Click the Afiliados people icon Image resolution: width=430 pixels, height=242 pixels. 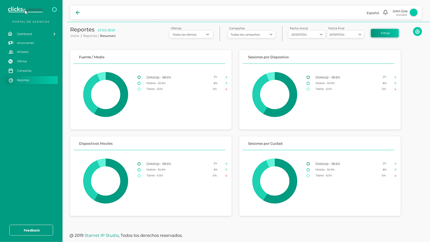(x=11, y=52)
